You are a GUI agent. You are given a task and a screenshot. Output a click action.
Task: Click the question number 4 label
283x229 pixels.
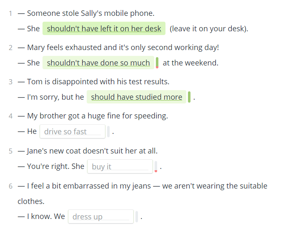(11, 116)
